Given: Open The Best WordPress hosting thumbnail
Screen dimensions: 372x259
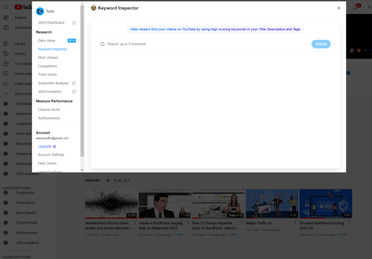Looking at the screenshot, I should (326, 204).
